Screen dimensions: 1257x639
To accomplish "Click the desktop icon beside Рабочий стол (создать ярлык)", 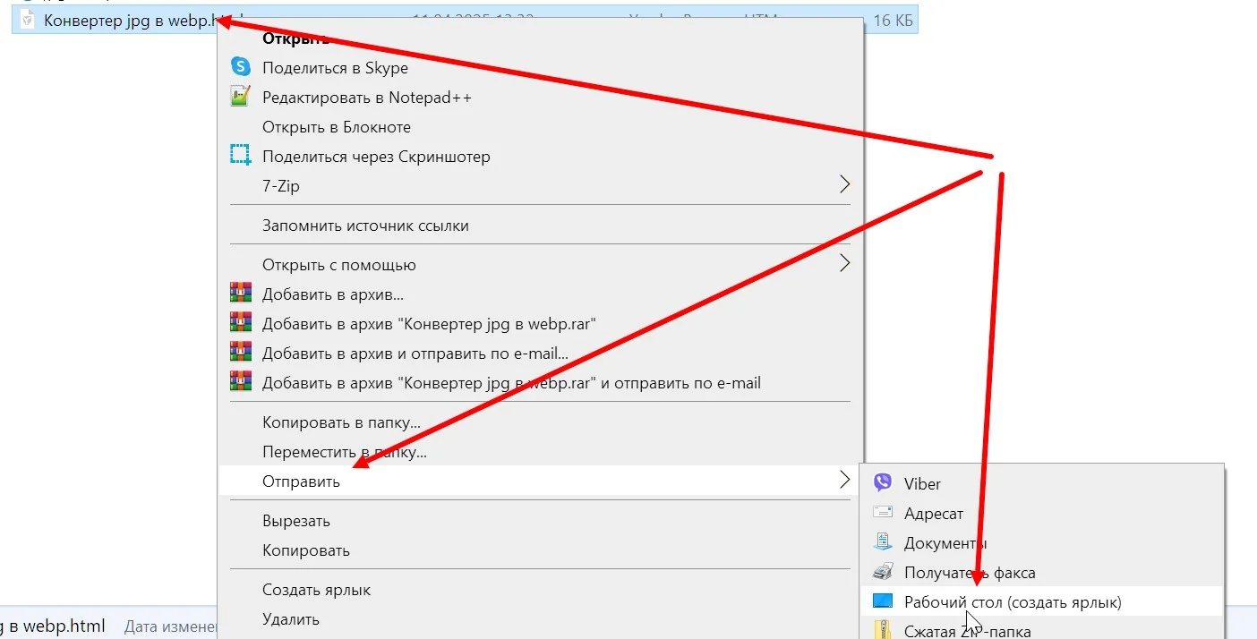I will click(883, 601).
